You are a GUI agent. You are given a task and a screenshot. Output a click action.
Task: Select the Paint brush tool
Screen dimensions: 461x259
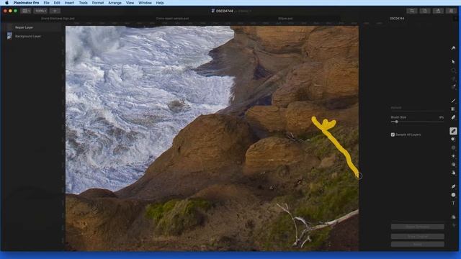(x=453, y=101)
